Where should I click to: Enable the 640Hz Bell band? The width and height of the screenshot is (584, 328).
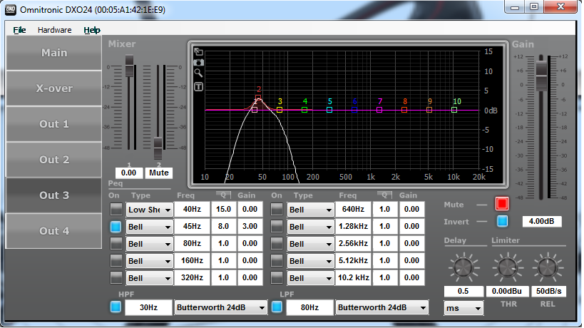click(x=277, y=209)
